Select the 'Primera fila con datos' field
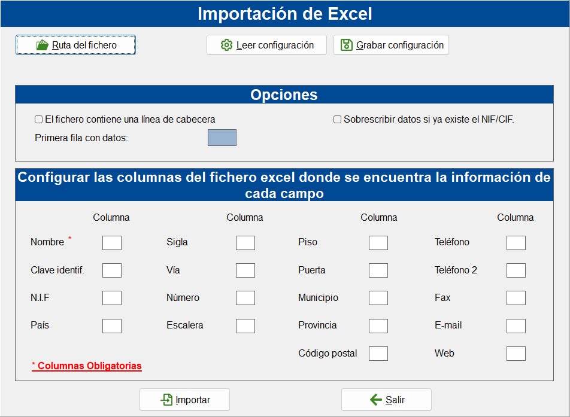Image resolution: width=570 pixels, height=417 pixels. pyautogui.click(x=222, y=138)
